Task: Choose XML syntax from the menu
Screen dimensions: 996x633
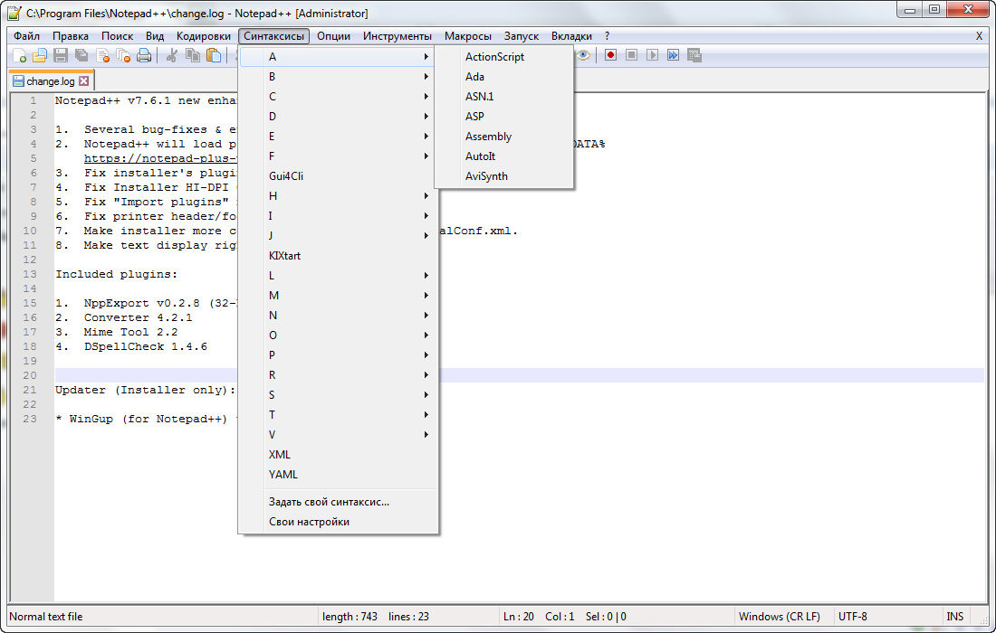Action: pos(280,455)
